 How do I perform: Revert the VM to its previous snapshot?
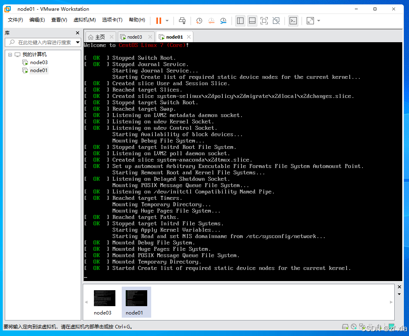(211, 21)
